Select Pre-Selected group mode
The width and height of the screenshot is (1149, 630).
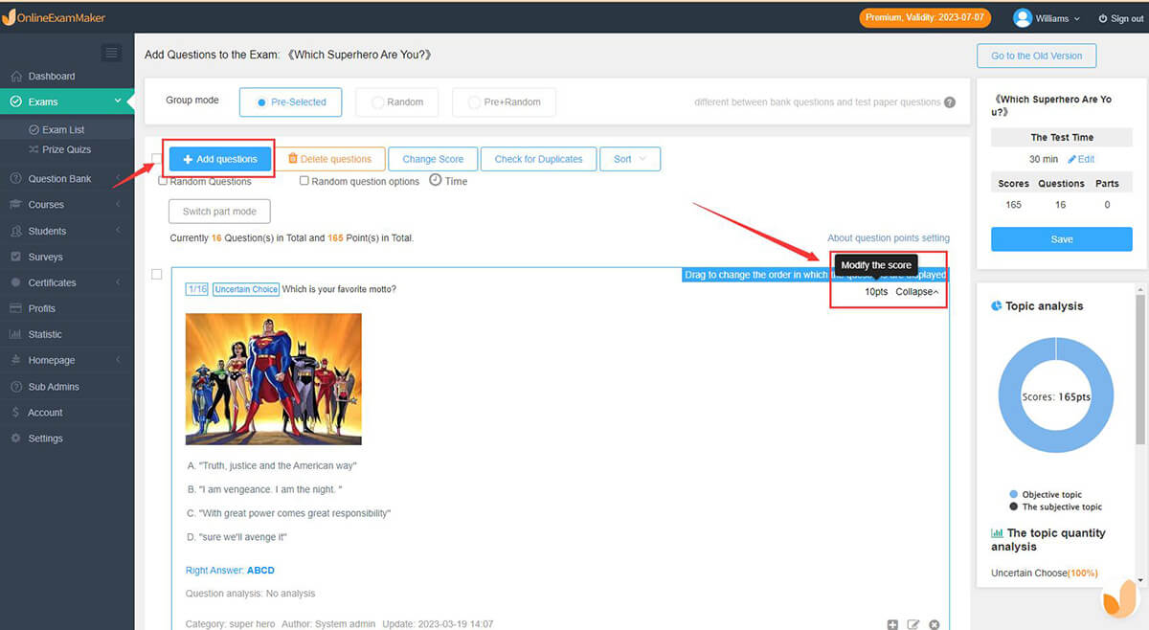coord(290,101)
